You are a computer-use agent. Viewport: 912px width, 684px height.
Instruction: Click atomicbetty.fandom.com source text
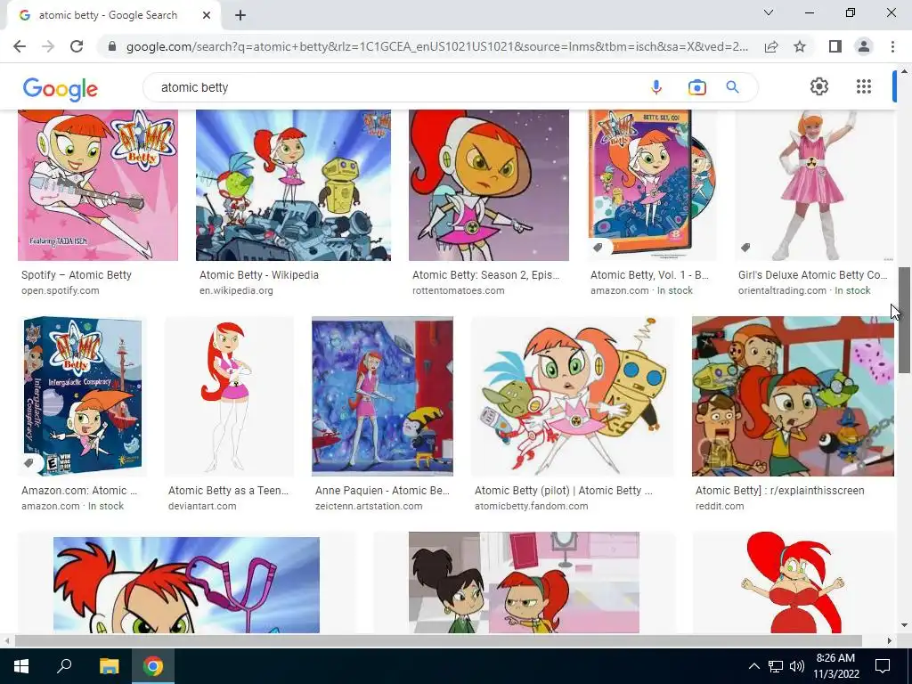click(531, 506)
